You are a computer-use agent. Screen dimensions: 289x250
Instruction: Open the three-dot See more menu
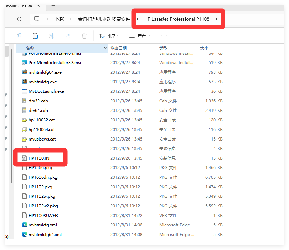164,36
